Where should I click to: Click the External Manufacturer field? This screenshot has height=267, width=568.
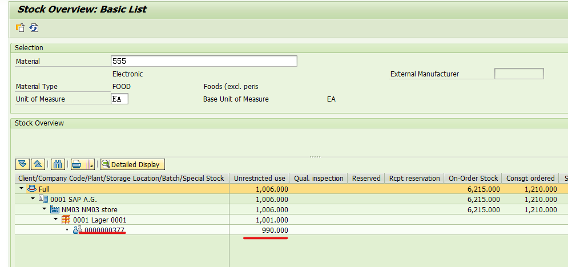point(519,74)
